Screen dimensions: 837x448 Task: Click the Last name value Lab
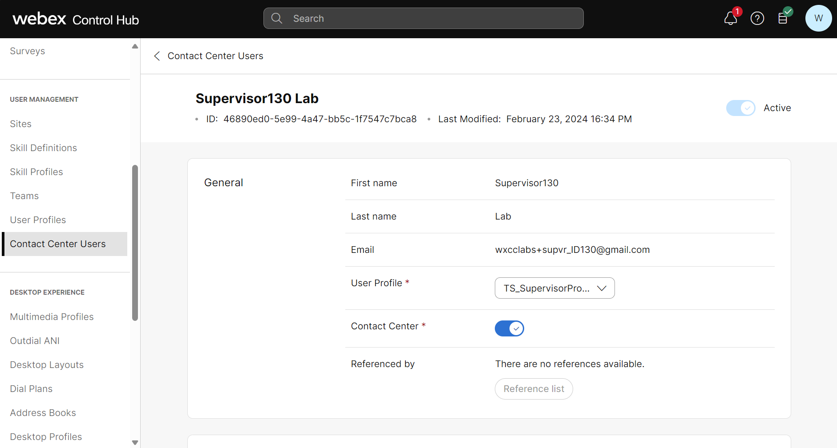pos(503,216)
